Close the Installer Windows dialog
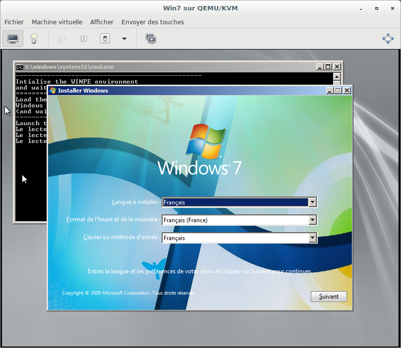Viewport: 401px width, 348px height. click(347, 91)
